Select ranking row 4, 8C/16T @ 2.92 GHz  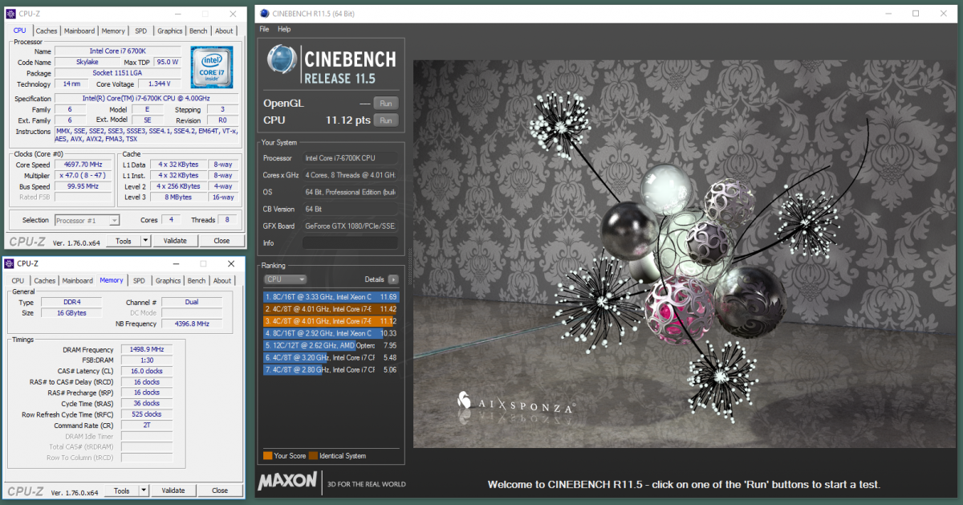331,333
